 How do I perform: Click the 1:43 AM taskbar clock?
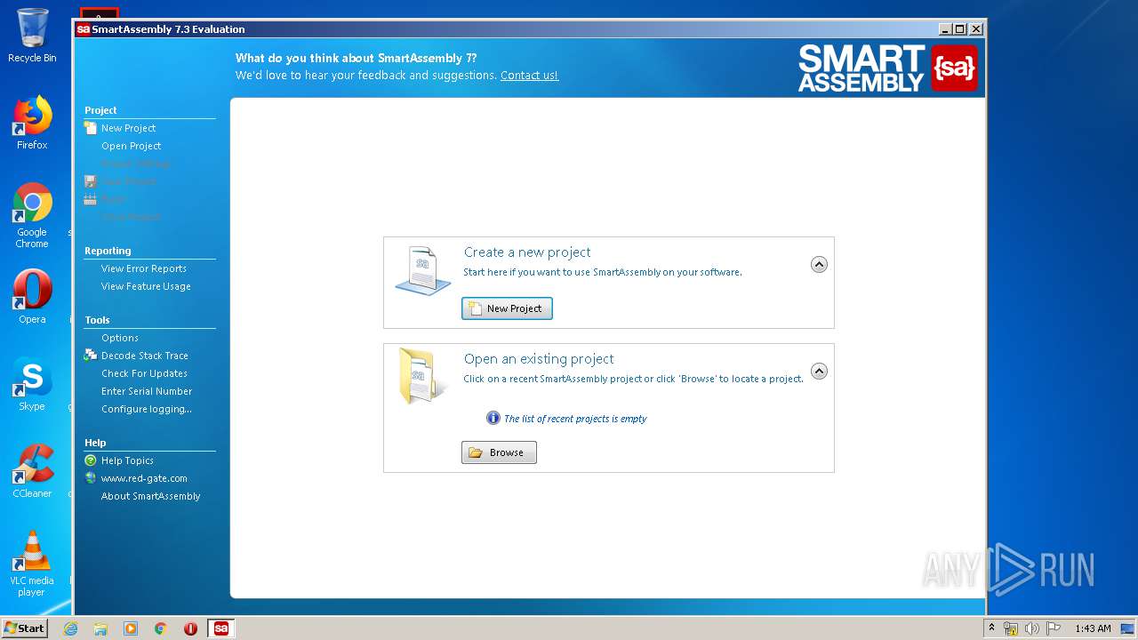(x=1093, y=628)
